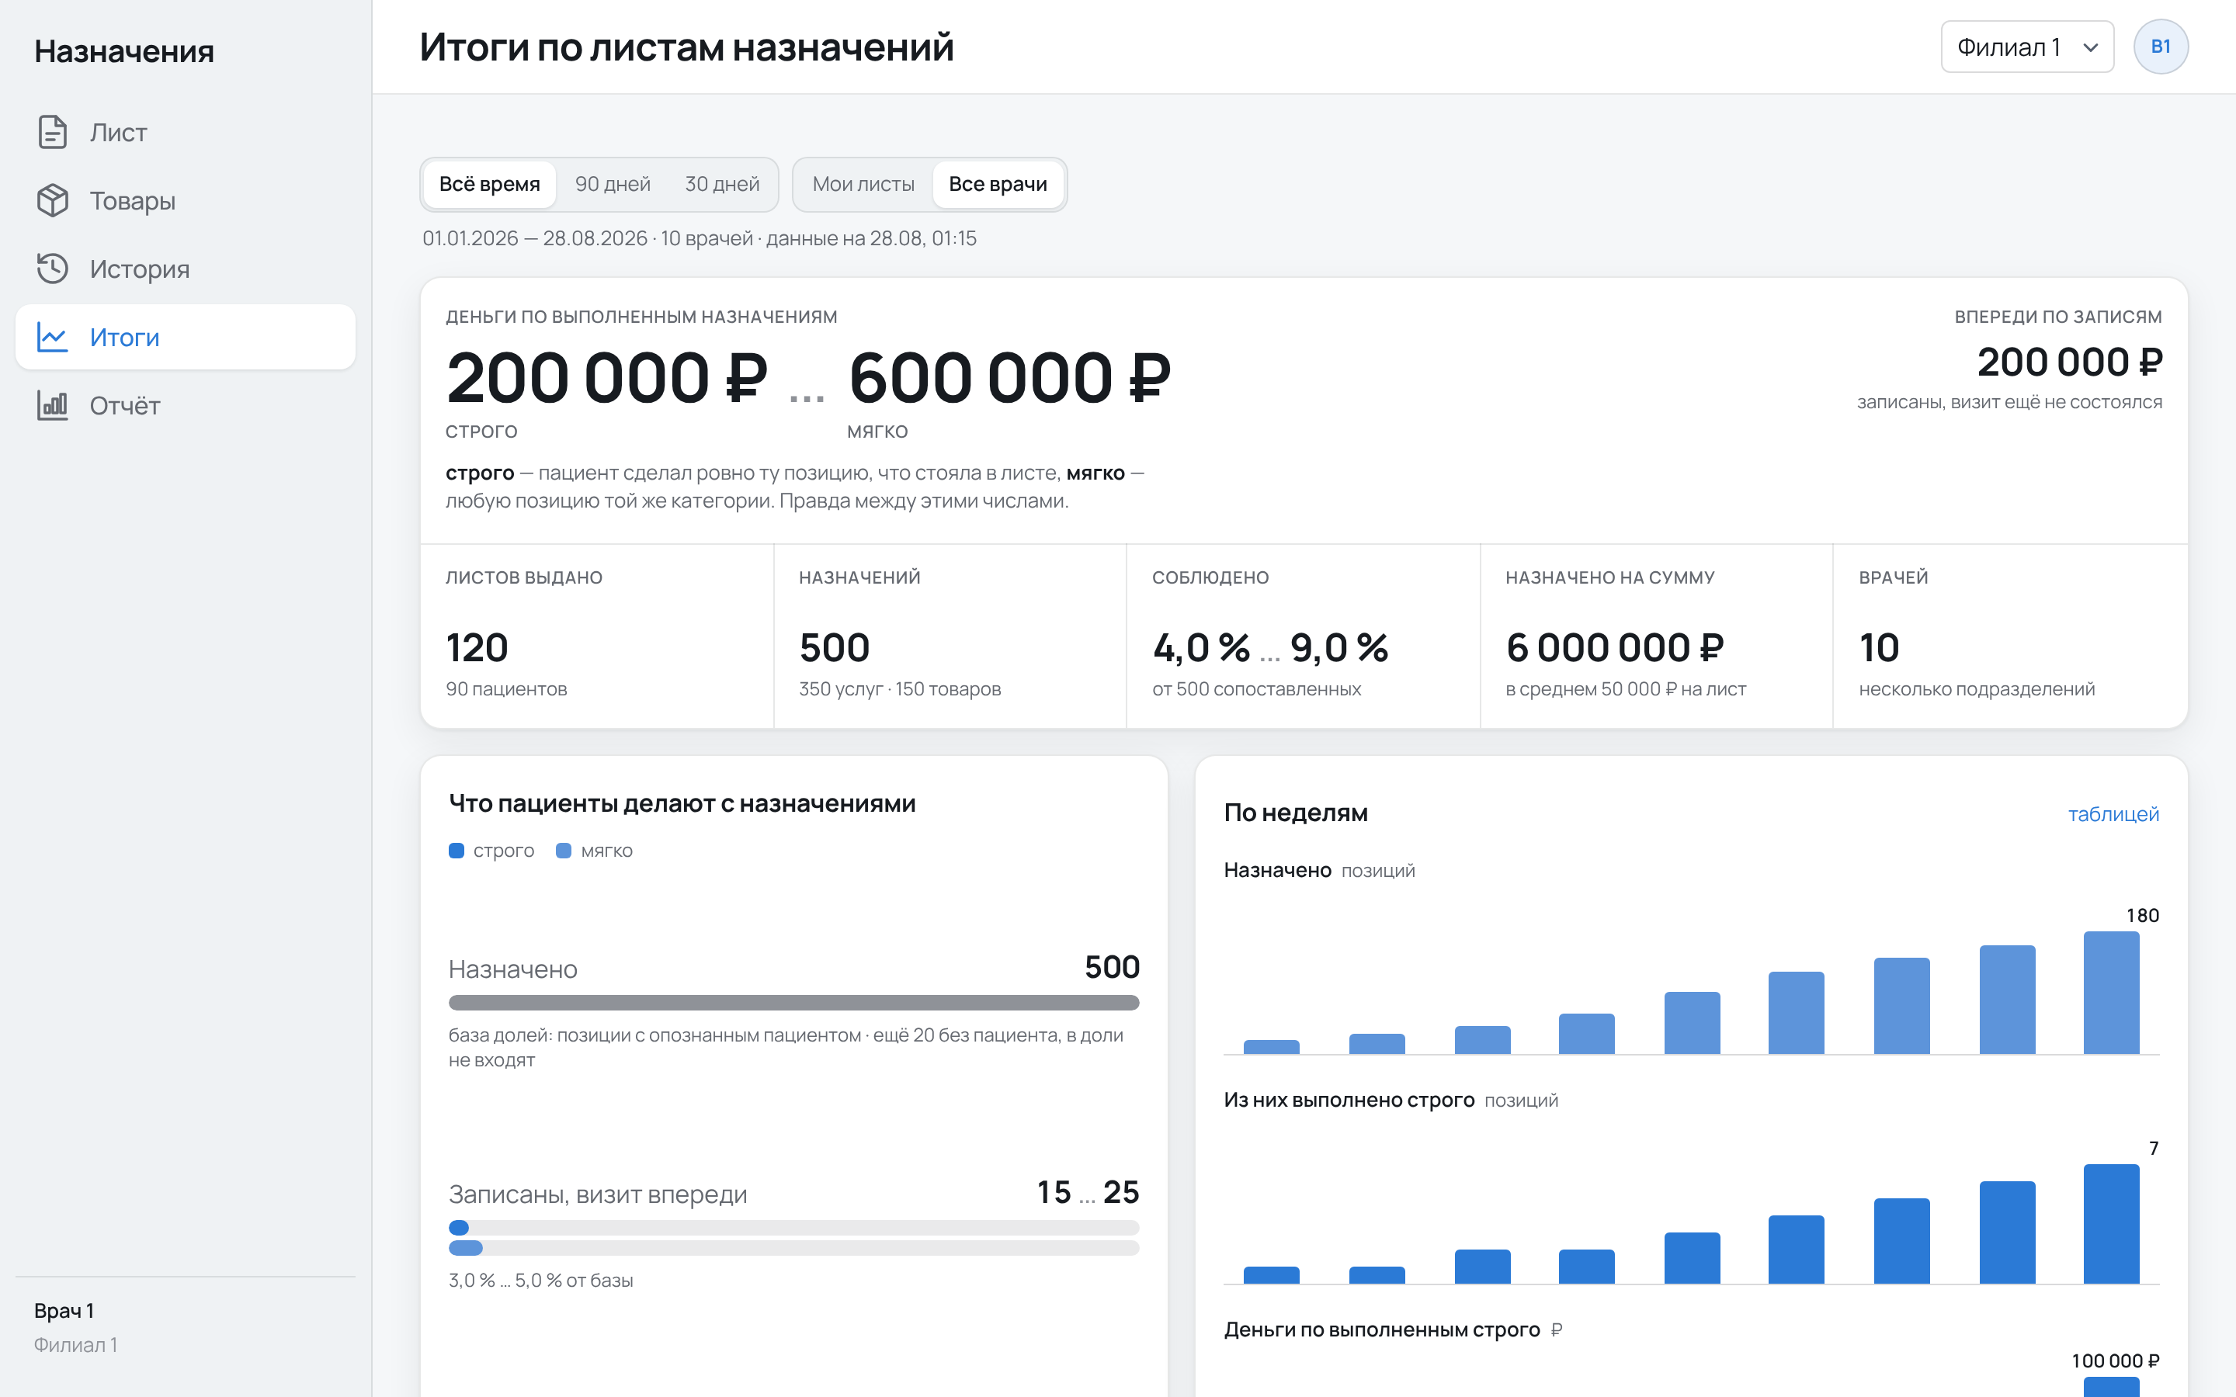Click the date range line 01.01.2026 — 28.08.2026

click(700, 238)
